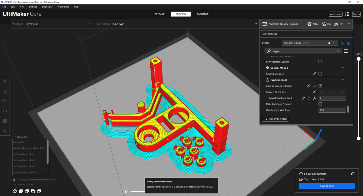Reset profile changes with the blue undo arrow

342,43
